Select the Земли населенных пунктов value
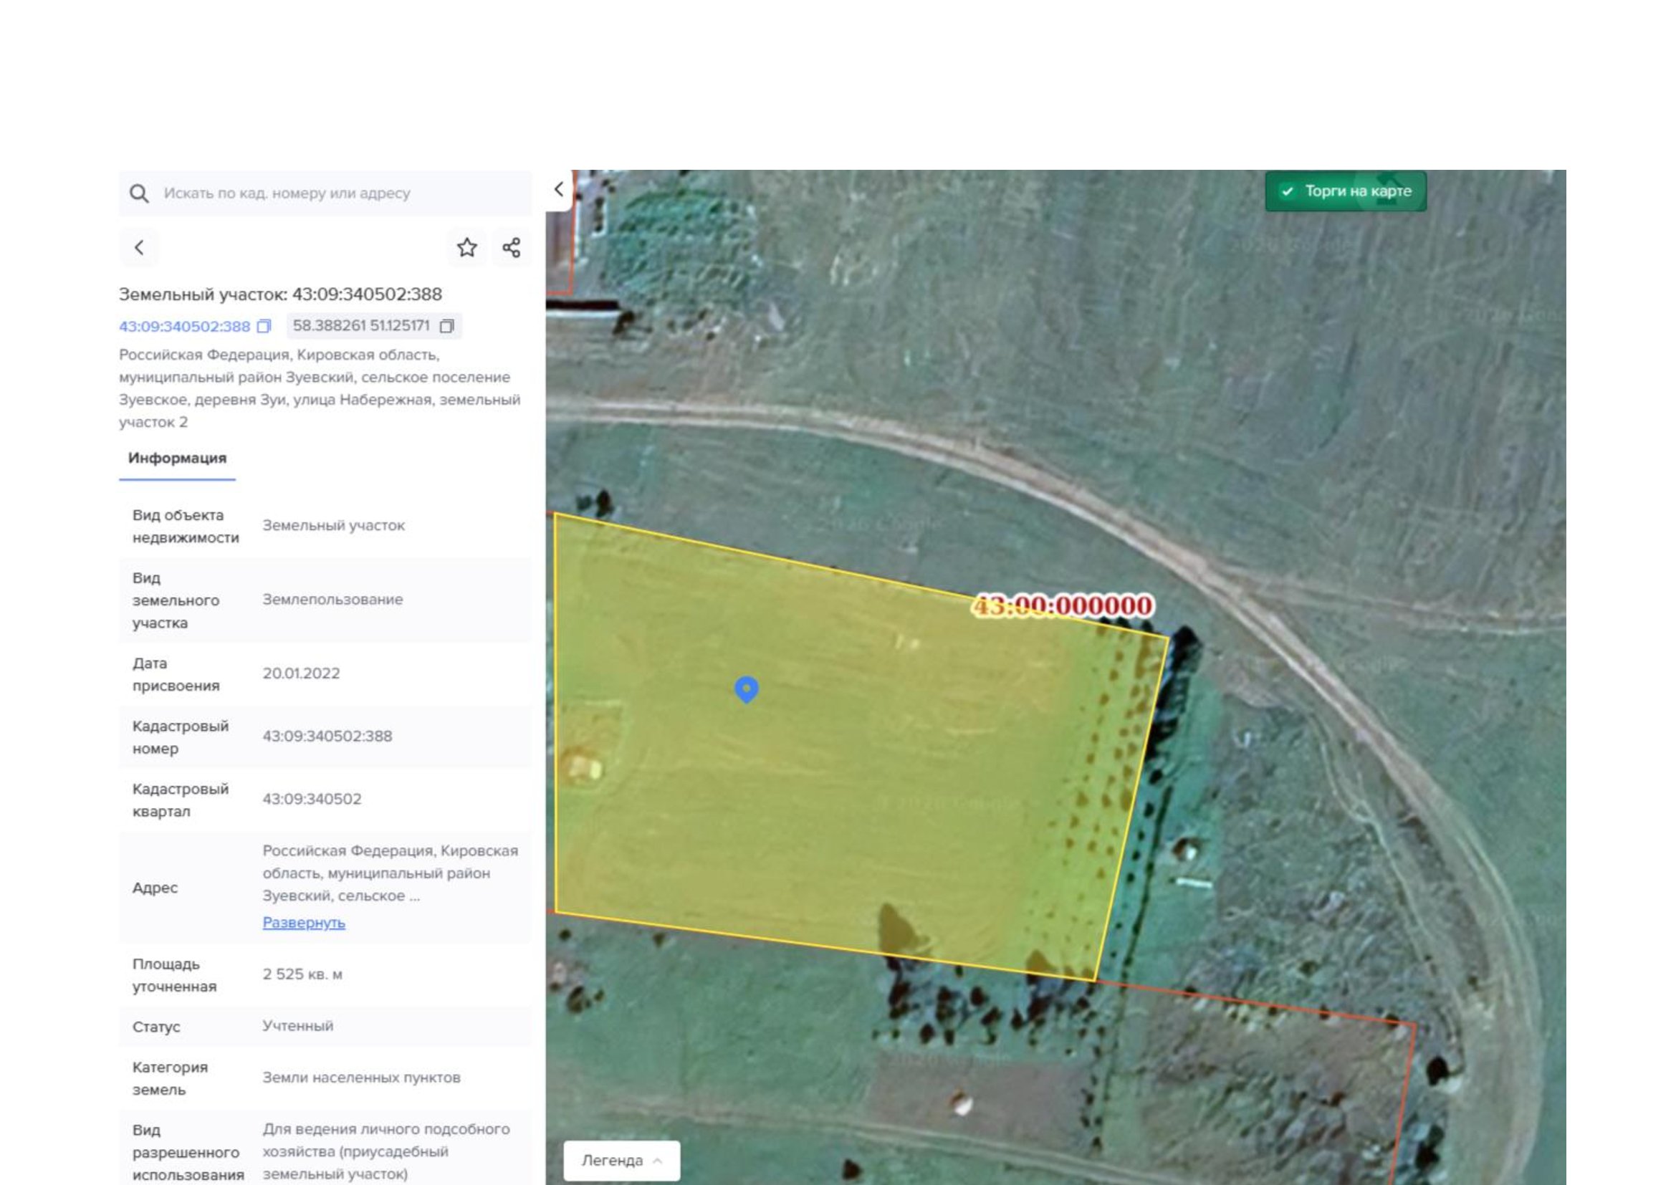The width and height of the screenshot is (1676, 1185). 361,1078
